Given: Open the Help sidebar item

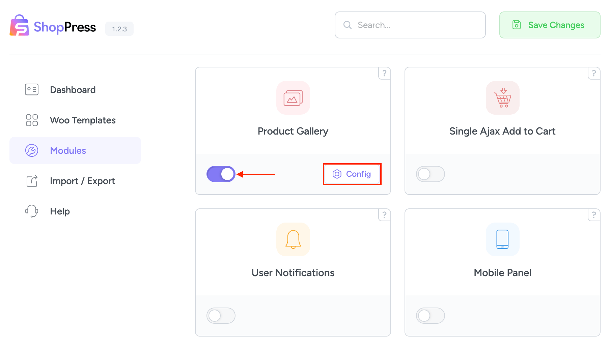Looking at the screenshot, I should 60,211.
